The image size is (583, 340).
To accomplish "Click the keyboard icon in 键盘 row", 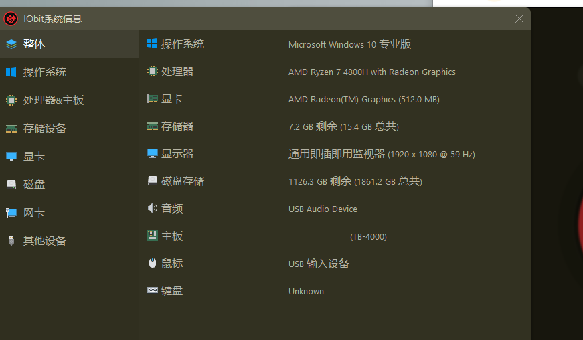I will [x=152, y=290].
